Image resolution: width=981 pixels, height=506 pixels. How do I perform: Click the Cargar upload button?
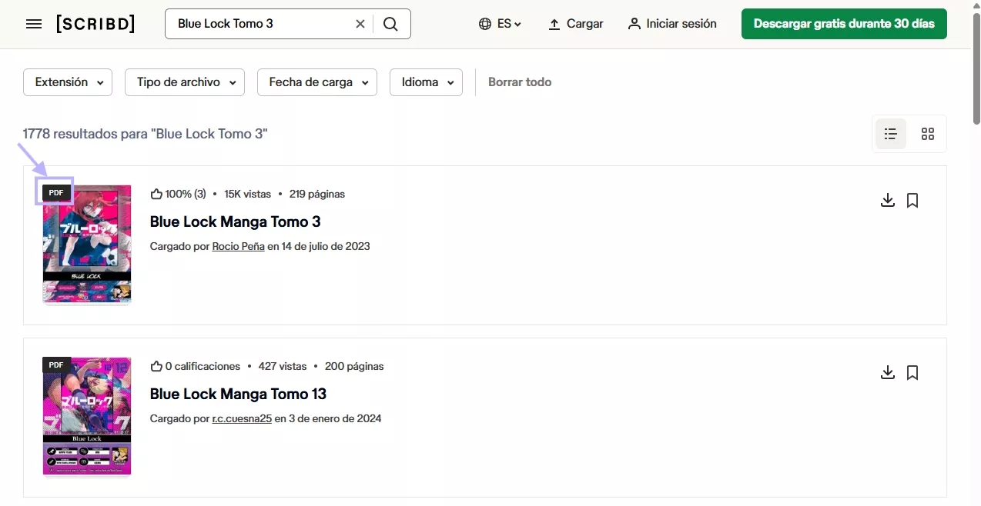click(575, 24)
